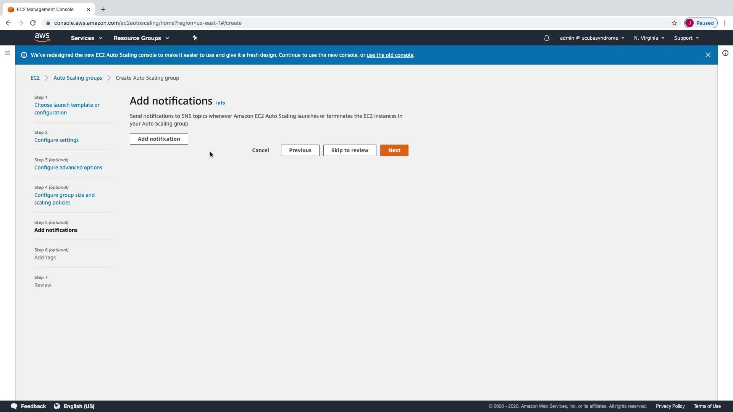
Task: Bookmark this page with star icon
Action: (674, 23)
